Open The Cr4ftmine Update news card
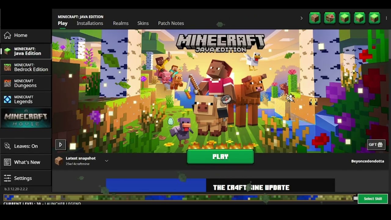The image size is (391, 220). click(220, 185)
